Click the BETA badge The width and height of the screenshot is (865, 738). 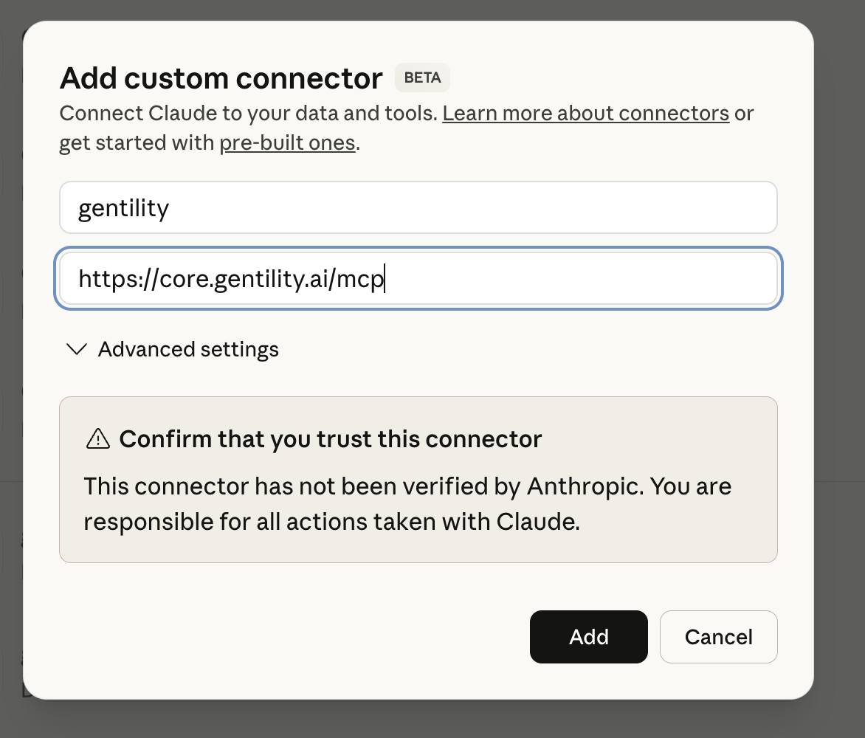(421, 77)
